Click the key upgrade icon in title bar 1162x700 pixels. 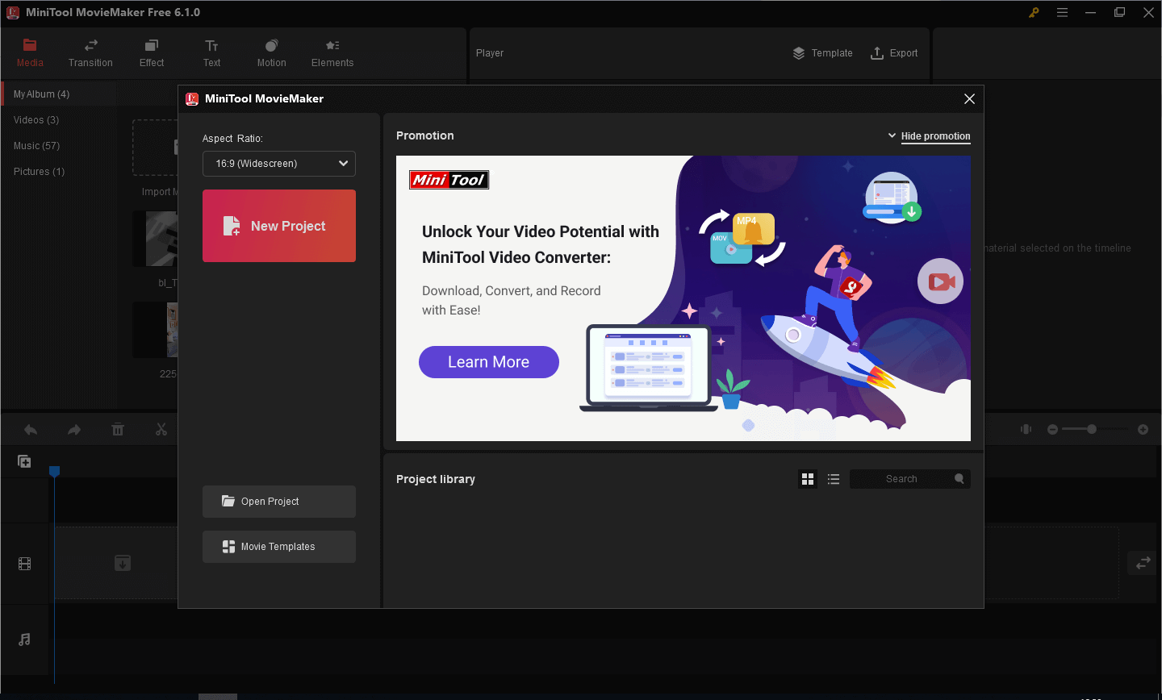1034,13
